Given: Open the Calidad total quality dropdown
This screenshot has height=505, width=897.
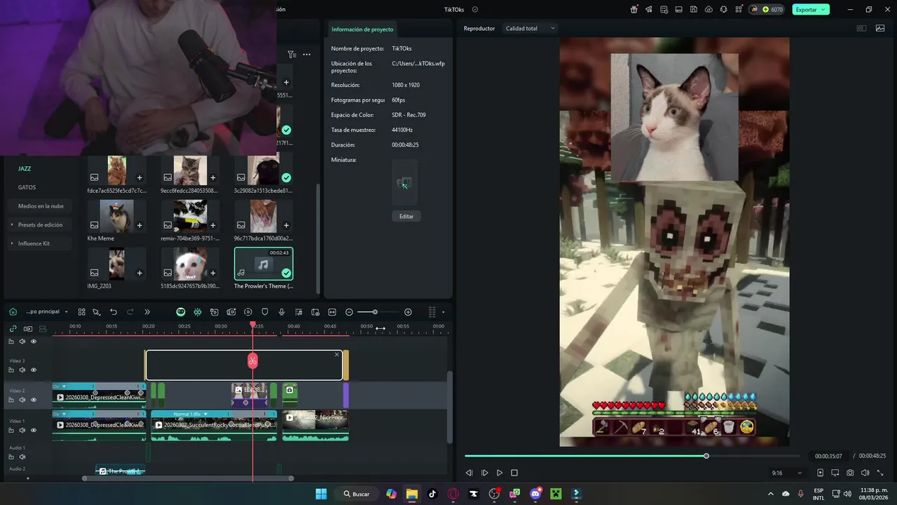Looking at the screenshot, I should [530, 28].
